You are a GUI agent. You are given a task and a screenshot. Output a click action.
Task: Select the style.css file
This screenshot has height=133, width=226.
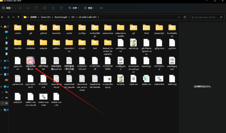point(134,78)
